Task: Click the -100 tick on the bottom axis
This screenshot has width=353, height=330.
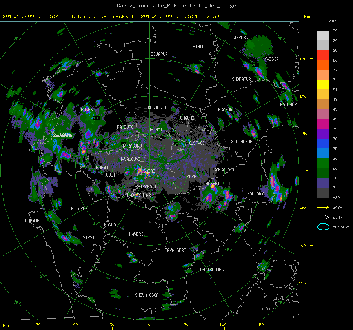Action: (x=73, y=325)
